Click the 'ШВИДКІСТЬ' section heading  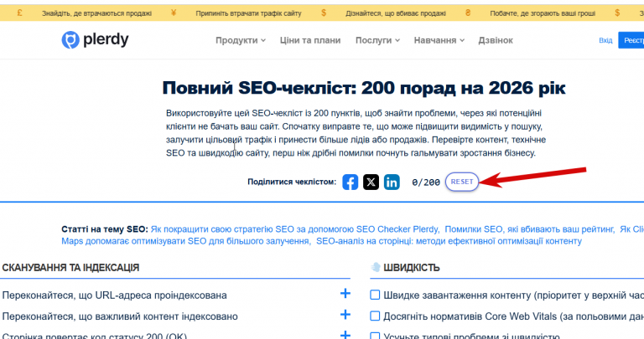412,268
